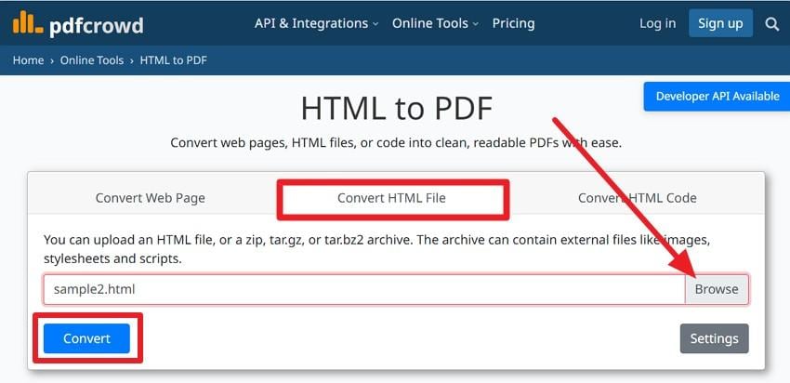The width and height of the screenshot is (790, 383).
Task: Select the Convert HTML File tab
Action: (391, 198)
